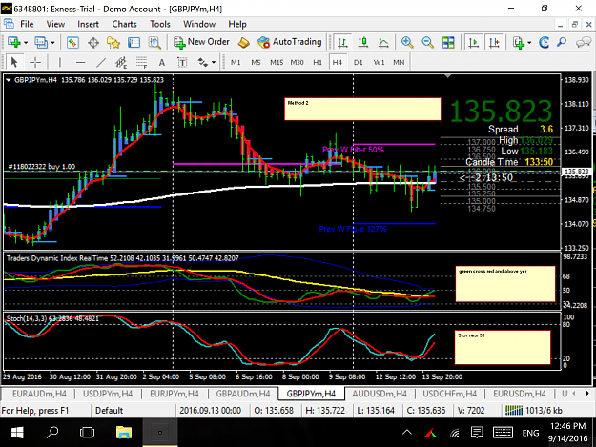
Task: Open the Action Center notification icon
Action: (477, 433)
